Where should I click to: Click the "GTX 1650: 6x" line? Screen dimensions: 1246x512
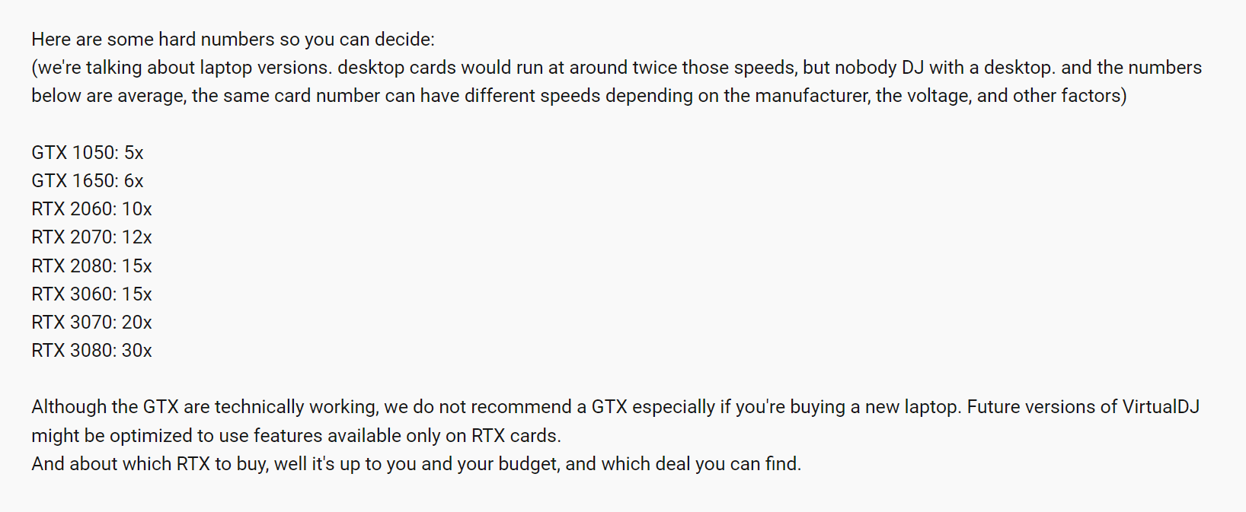[88, 181]
